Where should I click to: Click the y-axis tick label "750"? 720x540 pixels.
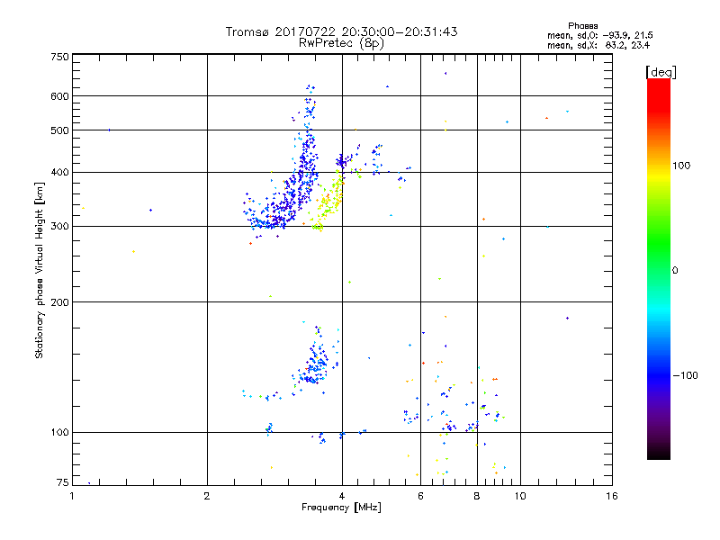(59, 57)
